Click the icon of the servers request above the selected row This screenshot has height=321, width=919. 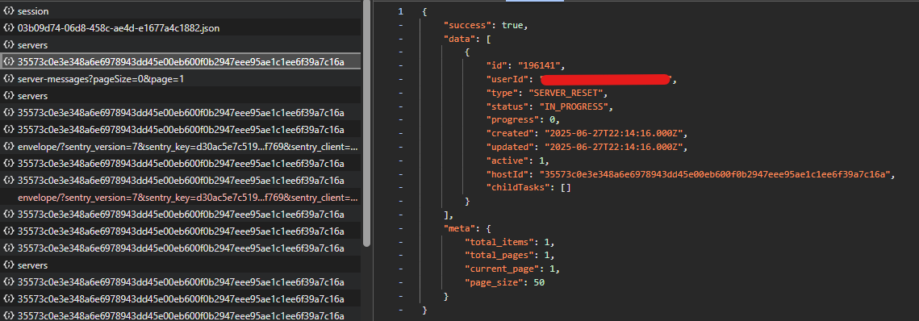pos(9,45)
